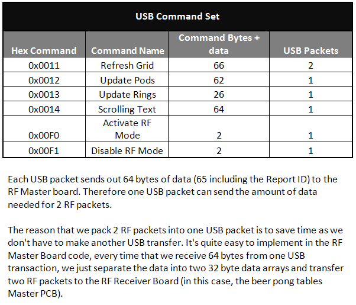Click the 62 bytes value cell

point(219,80)
